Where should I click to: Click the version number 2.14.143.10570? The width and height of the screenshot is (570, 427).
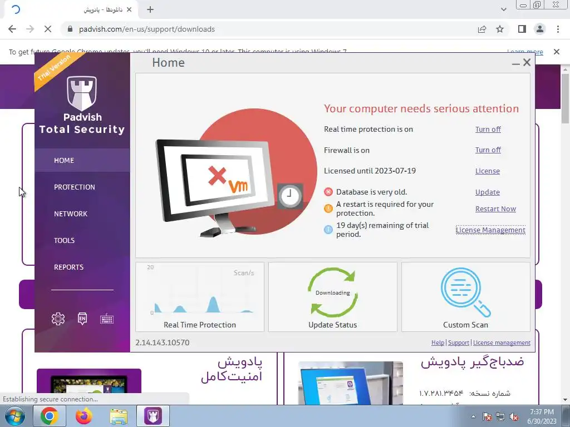[x=162, y=342]
